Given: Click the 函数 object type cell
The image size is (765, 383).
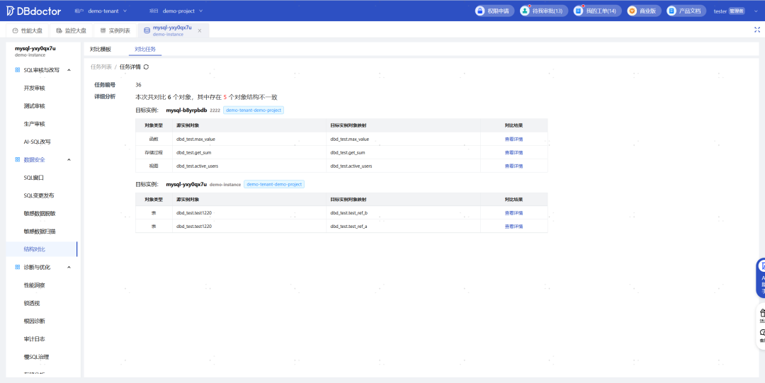Looking at the screenshot, I should coord(154,139).
